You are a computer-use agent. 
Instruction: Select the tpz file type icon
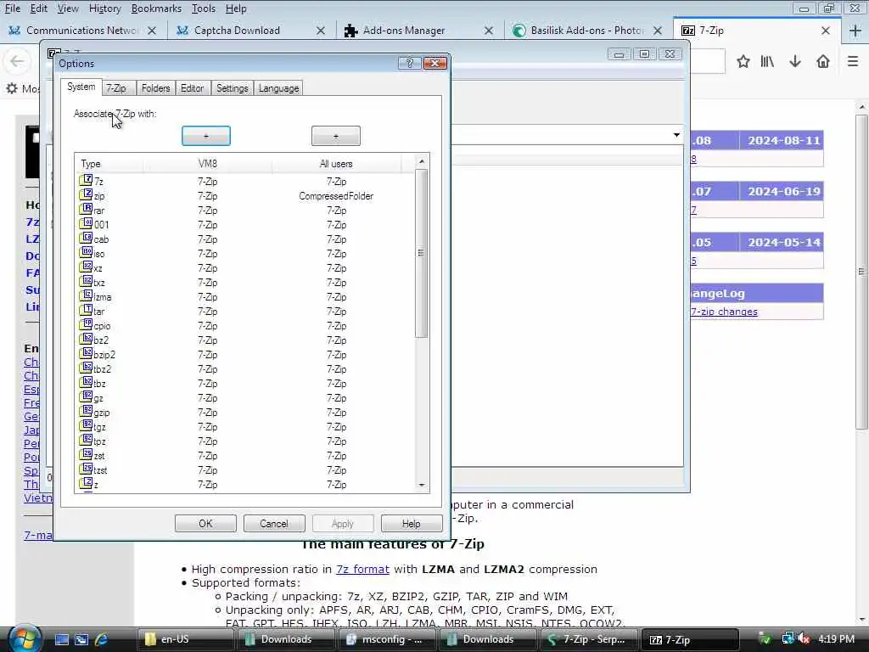86,440
